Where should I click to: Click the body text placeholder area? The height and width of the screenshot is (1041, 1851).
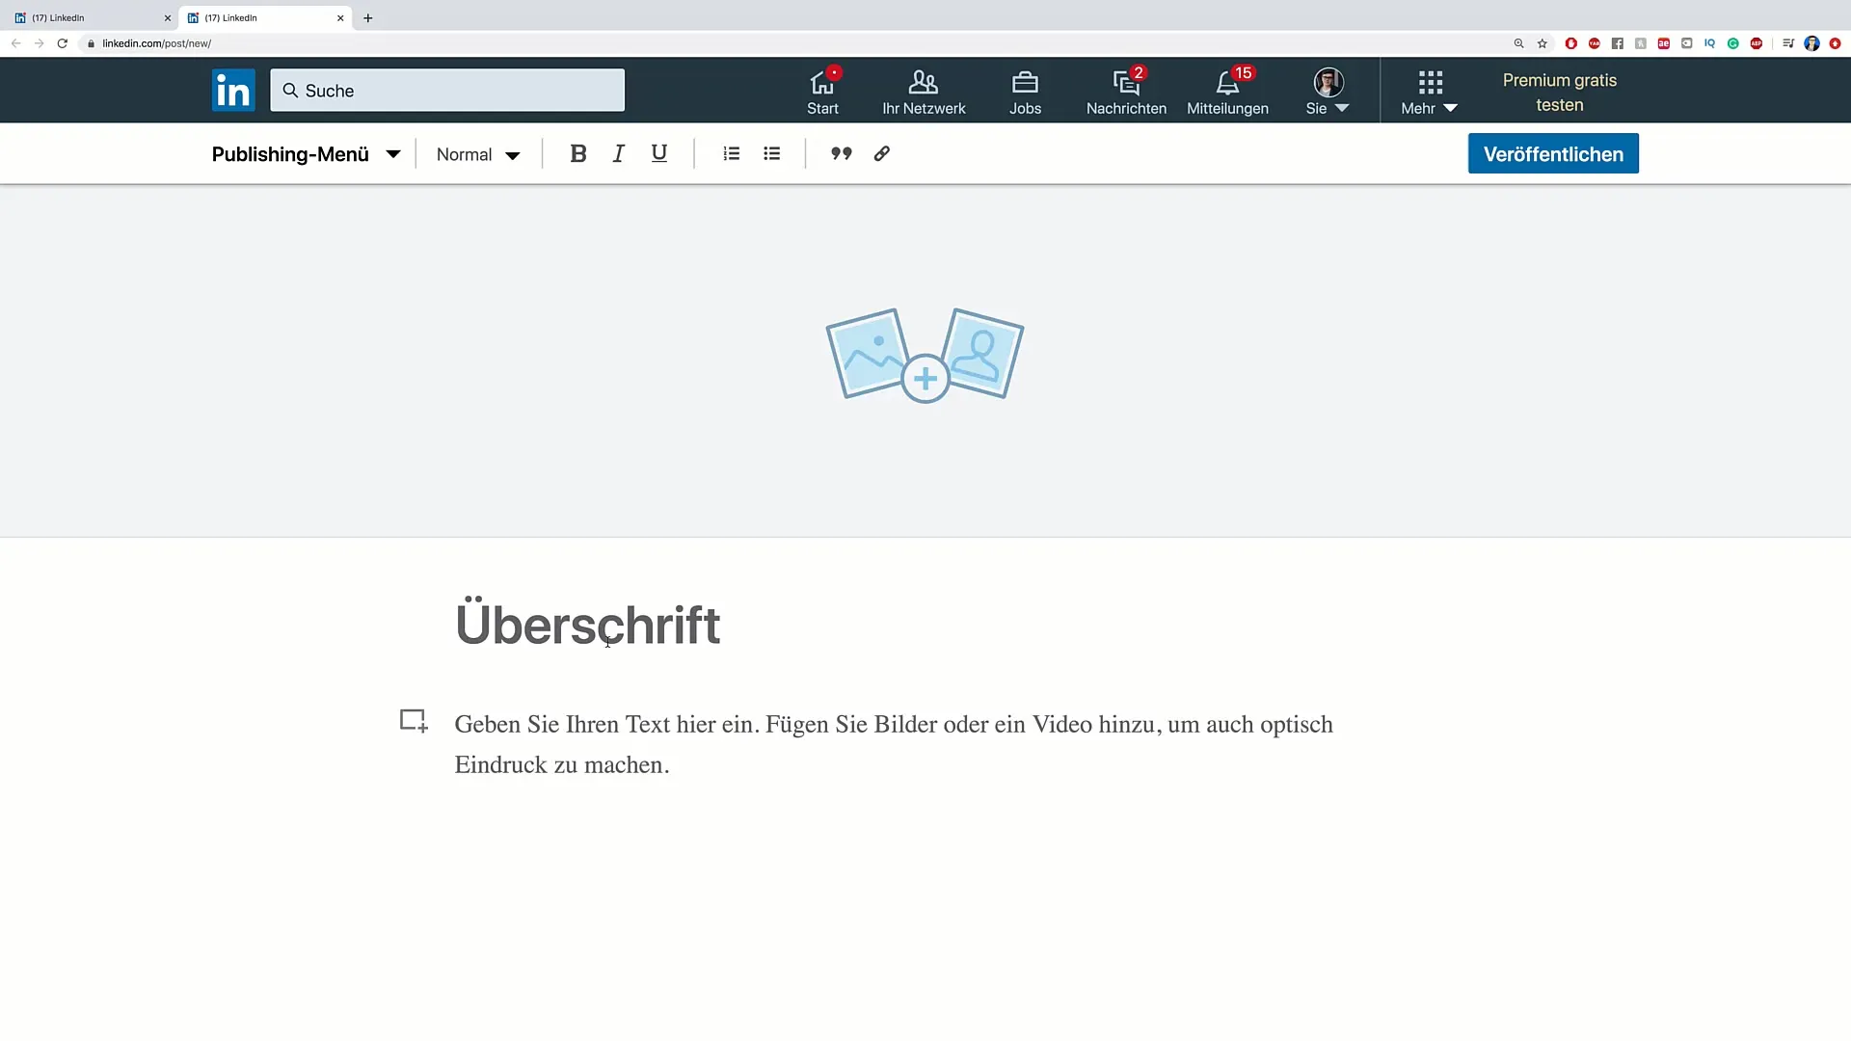(x=894, y=744)
